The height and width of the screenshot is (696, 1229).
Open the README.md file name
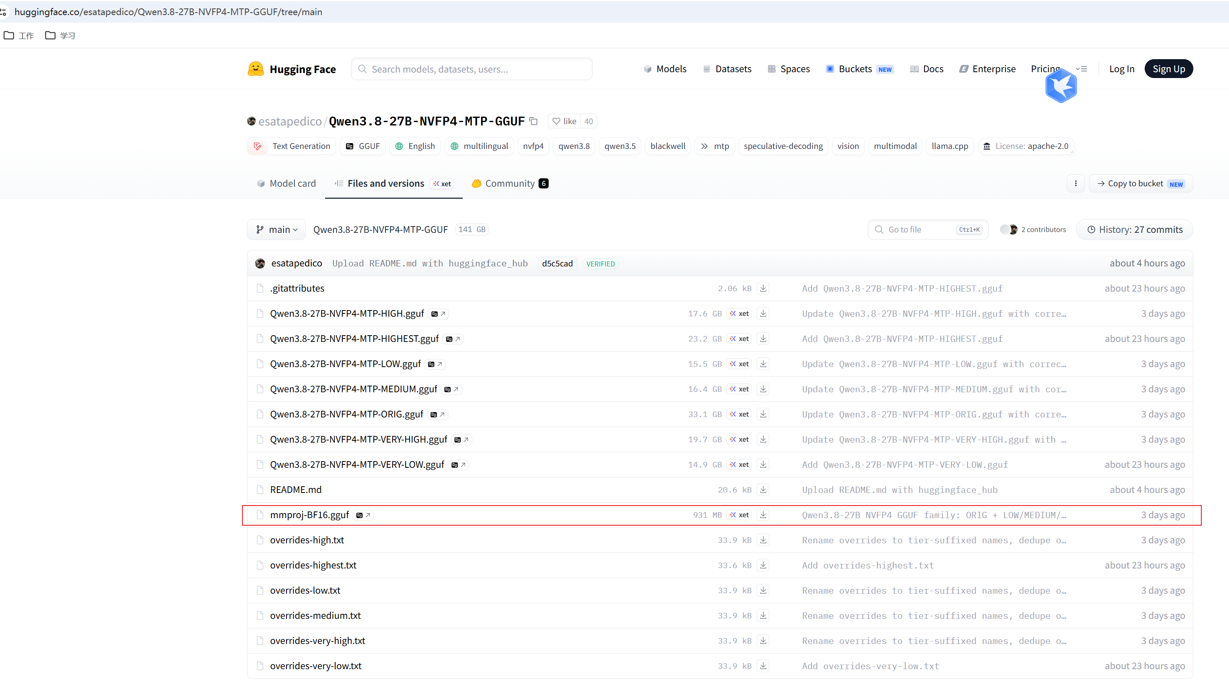click(296, 490)
